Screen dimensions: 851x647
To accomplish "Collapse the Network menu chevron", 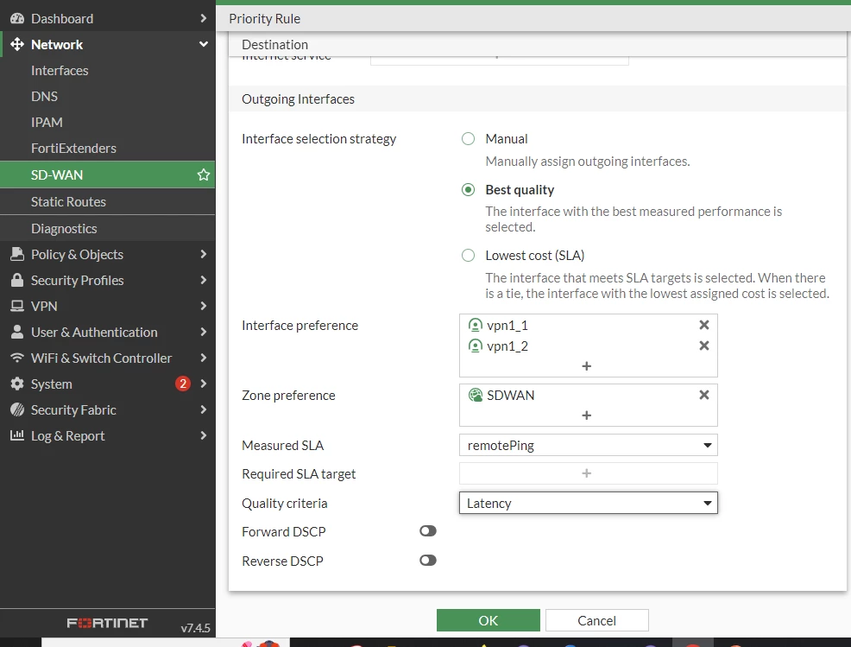I will [204, 45].
